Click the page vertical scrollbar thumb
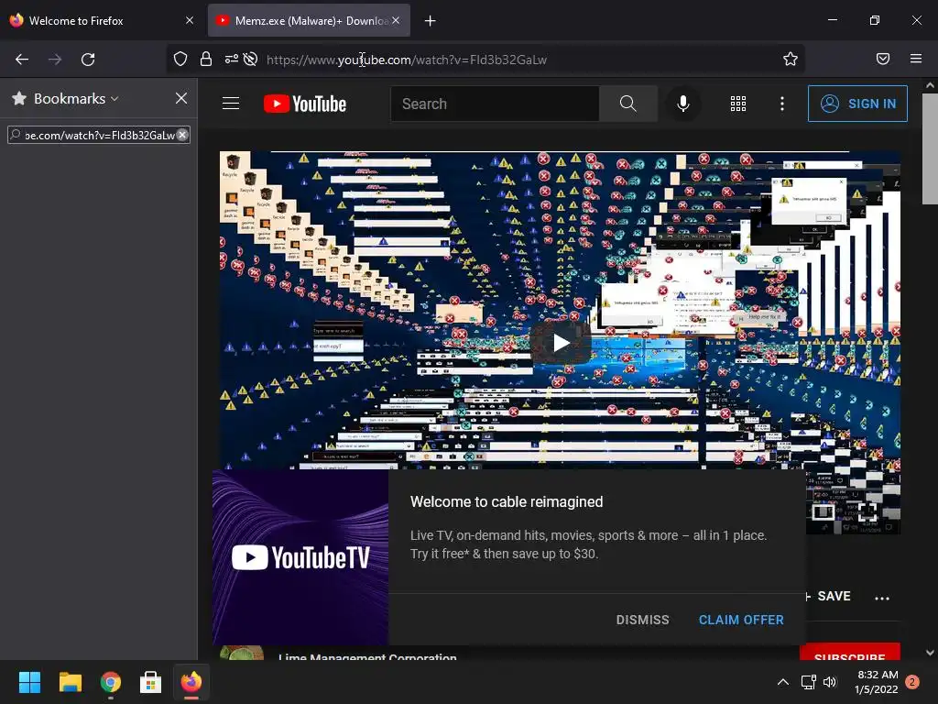The image size is (938, 704). tap(930, 148)
